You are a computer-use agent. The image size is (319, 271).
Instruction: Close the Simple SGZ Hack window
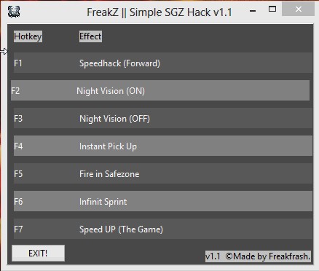click(x=298, y=9)
